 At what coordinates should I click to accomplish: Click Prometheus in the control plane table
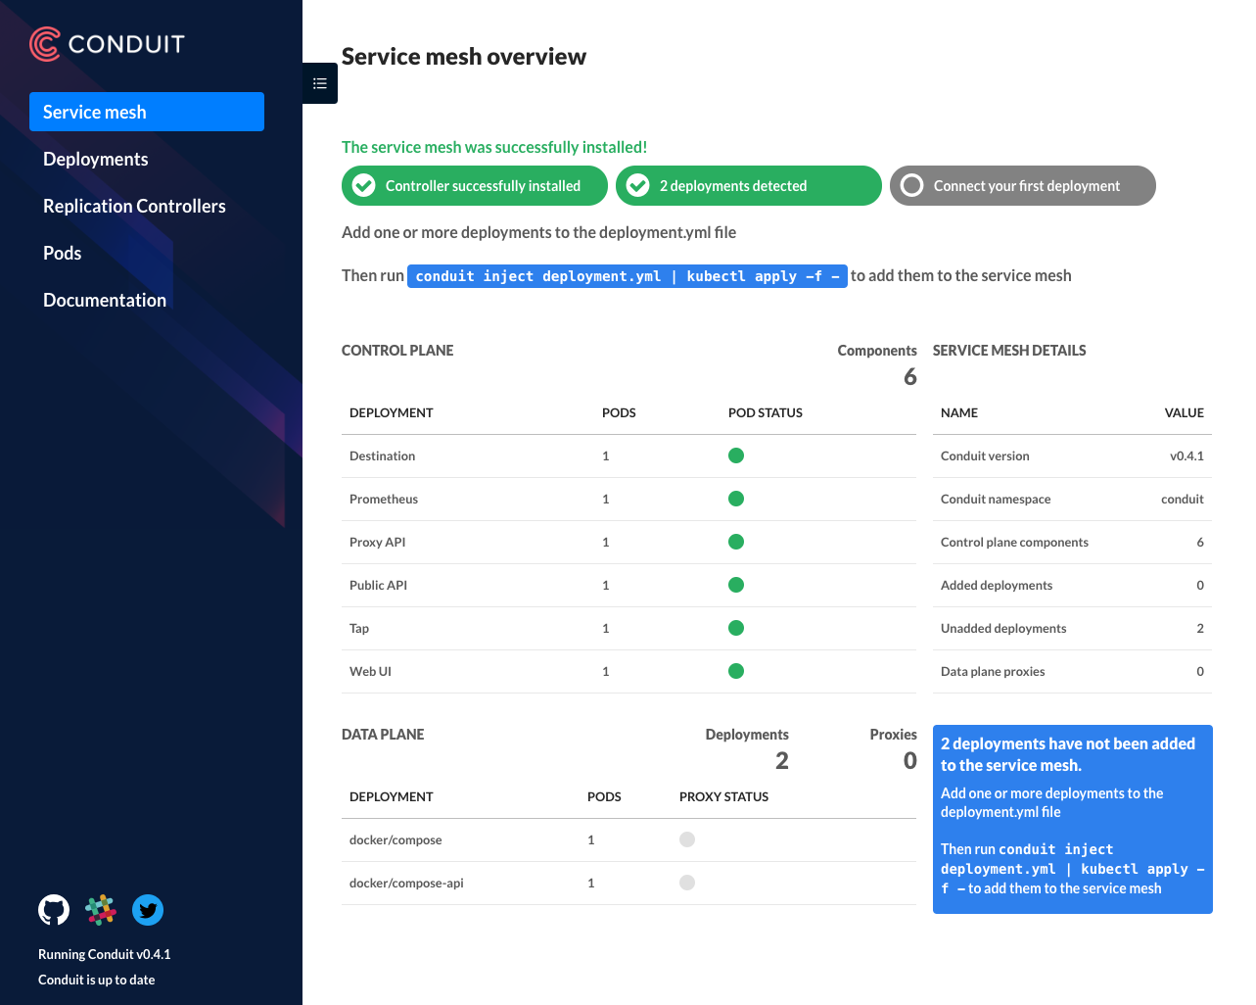tap(384, 499)
